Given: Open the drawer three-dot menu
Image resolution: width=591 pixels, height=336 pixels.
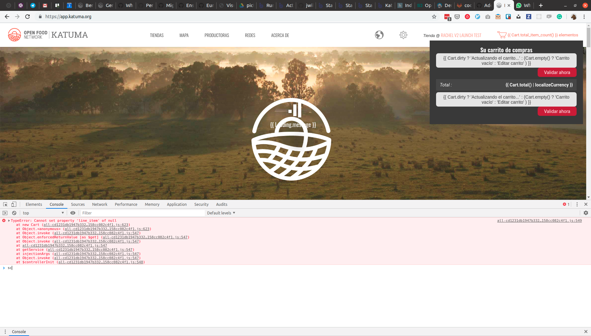Looking at the screenshot, I should [x=5, y=332].
